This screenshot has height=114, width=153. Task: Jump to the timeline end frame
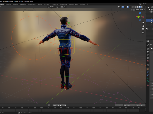pyautogui.click(x=65, y=105)
